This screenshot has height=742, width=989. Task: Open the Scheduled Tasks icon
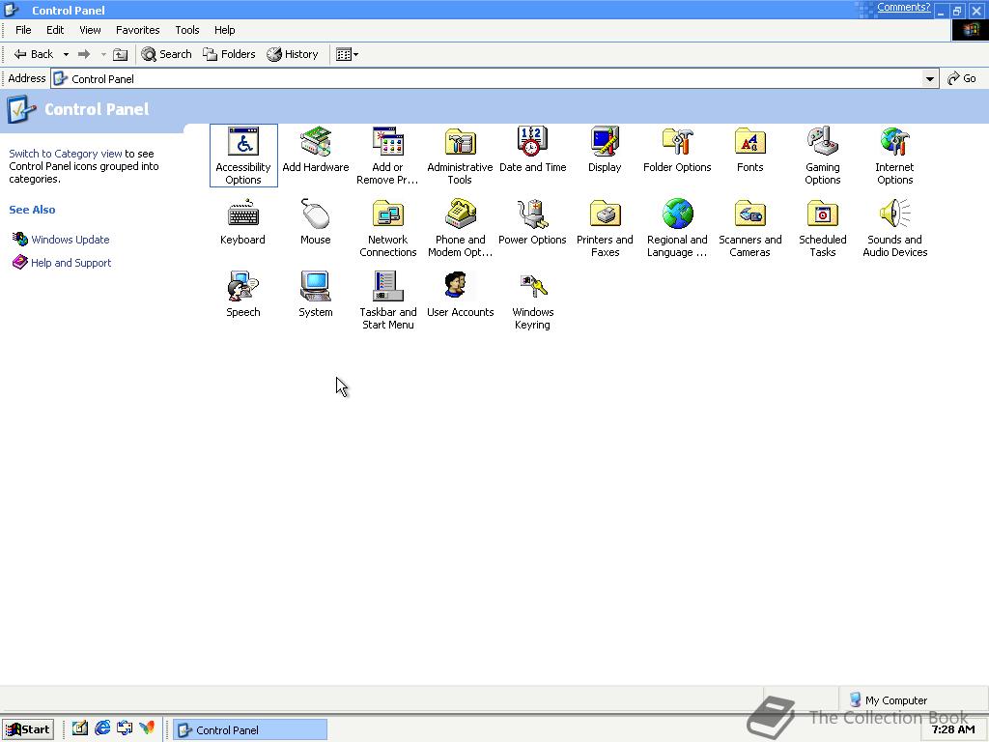(x=823, y=228)
